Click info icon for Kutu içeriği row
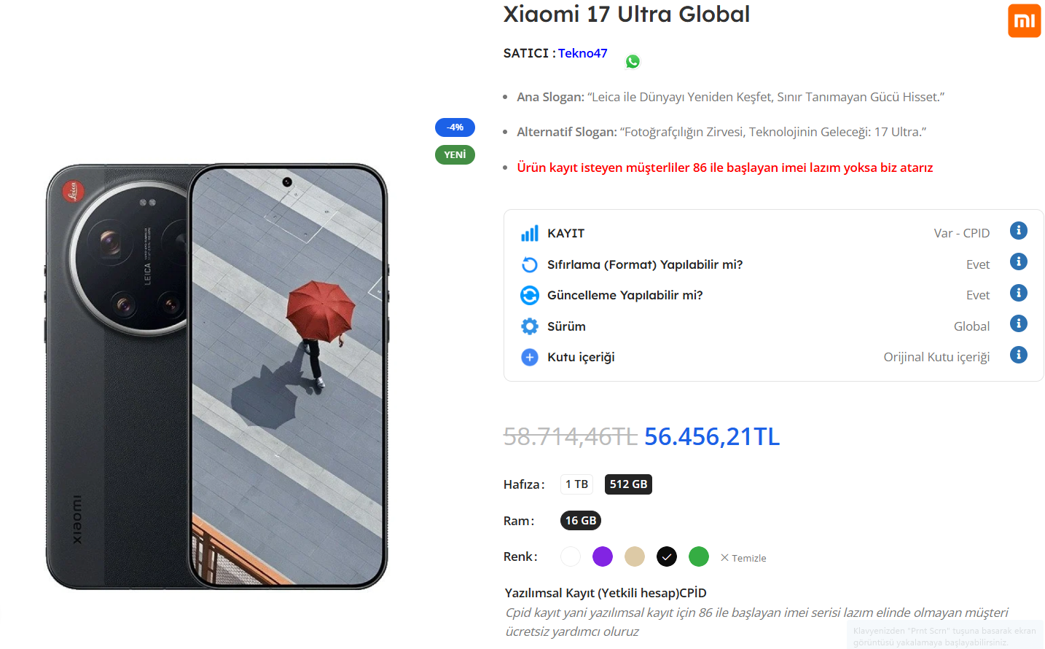1045x649 pixels. [1018, 355]
